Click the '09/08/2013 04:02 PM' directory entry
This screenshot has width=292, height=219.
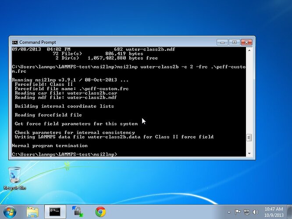pyautogui.click(x=93, y=49)
